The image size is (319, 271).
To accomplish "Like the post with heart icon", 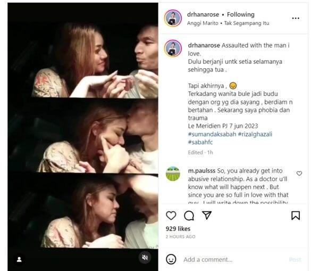I will (x=171, y=215).
